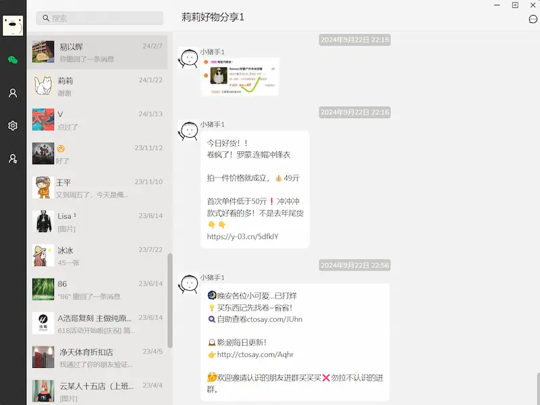The width and height of the screenshot is (540, 405).
Task: Select the 莉莉 conversation
Action: [x=98, y=86]
